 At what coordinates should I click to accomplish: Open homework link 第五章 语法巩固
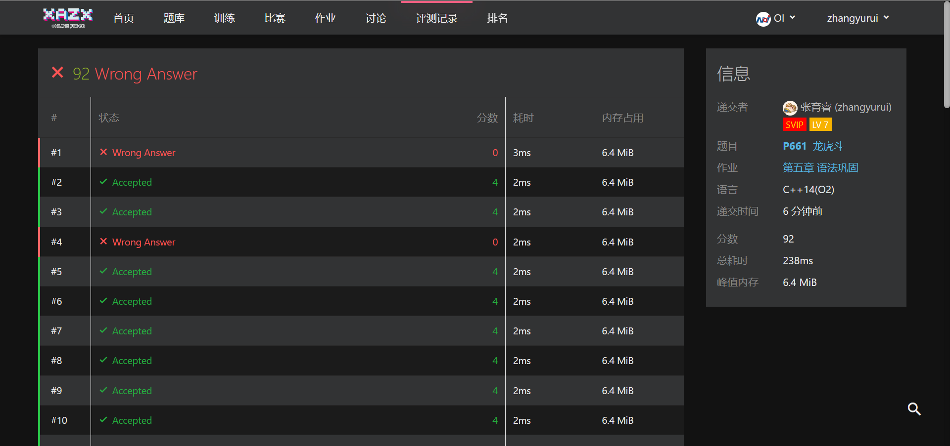[x=820, y=168]
